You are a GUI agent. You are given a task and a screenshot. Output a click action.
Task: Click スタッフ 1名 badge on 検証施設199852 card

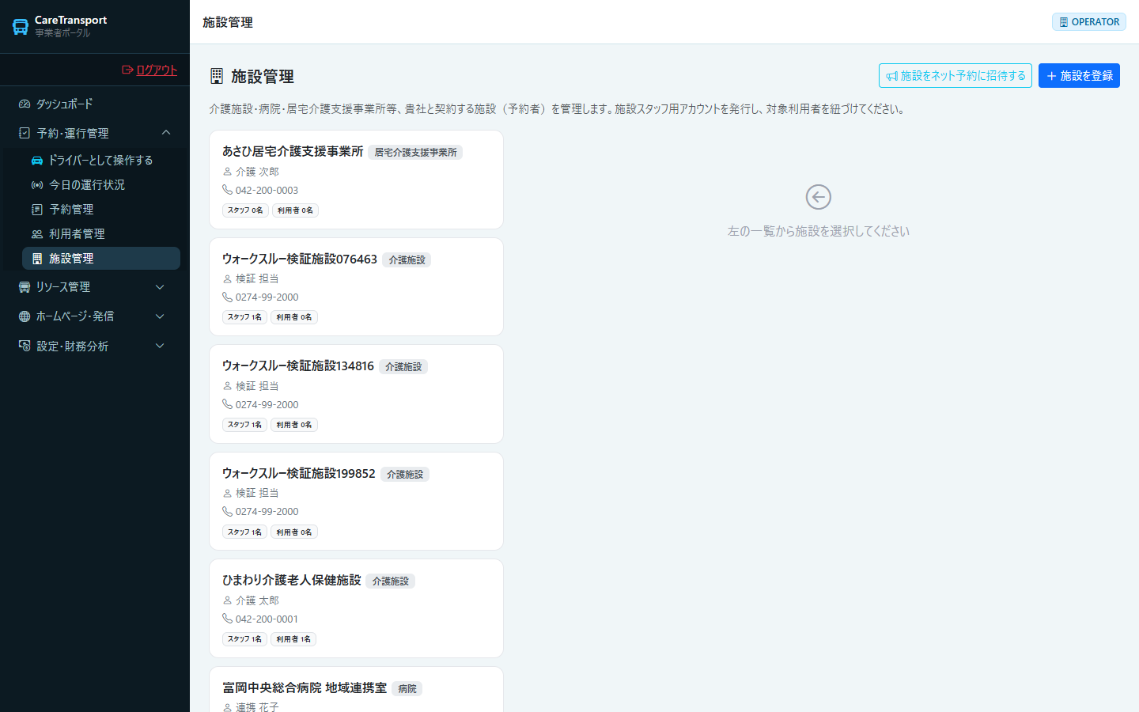coord(244,532)
